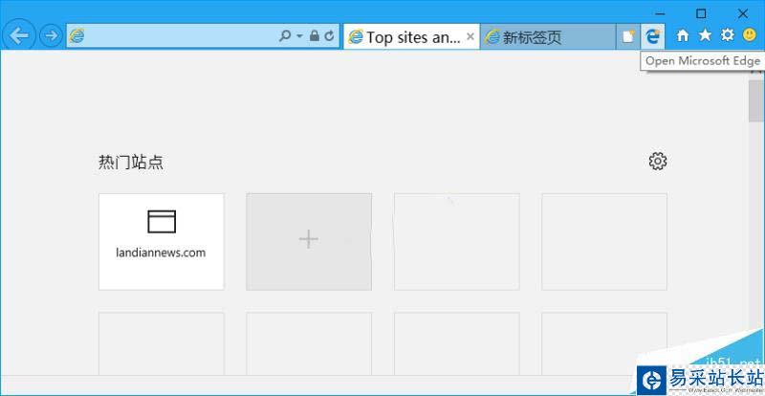Screen dimensions: 765x396
Task: Click the Forward navigation arrow
Action: [x=50, y=36]
